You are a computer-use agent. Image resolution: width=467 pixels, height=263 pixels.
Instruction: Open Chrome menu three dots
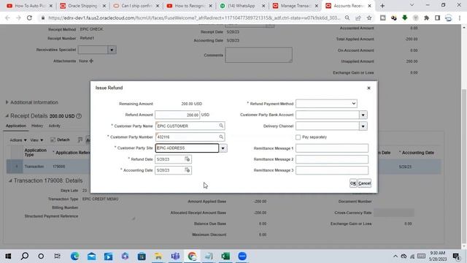pos(460,18)
